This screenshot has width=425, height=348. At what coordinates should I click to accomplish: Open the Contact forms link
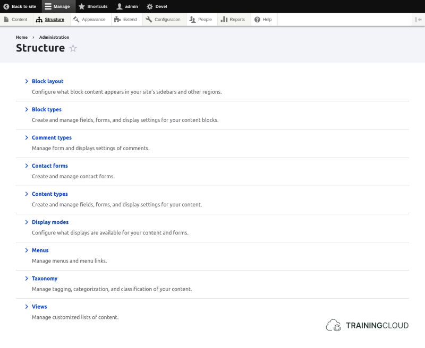click(49, 166)
